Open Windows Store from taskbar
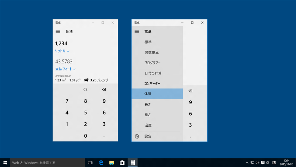Viewport: 296px width, 167px height. (x=122, y=163)
